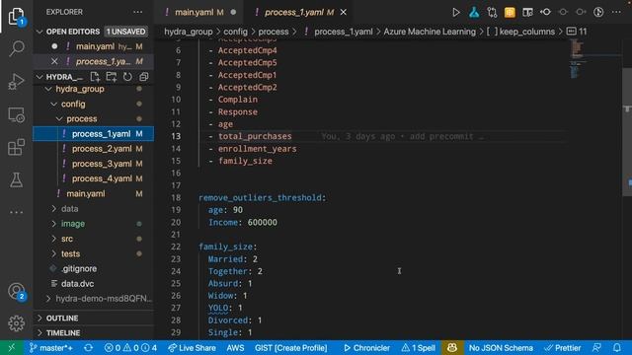Open the remote window indicator
Image resolution: width=632 pixels, height=355 pixels.
click(x=11, y=348)
